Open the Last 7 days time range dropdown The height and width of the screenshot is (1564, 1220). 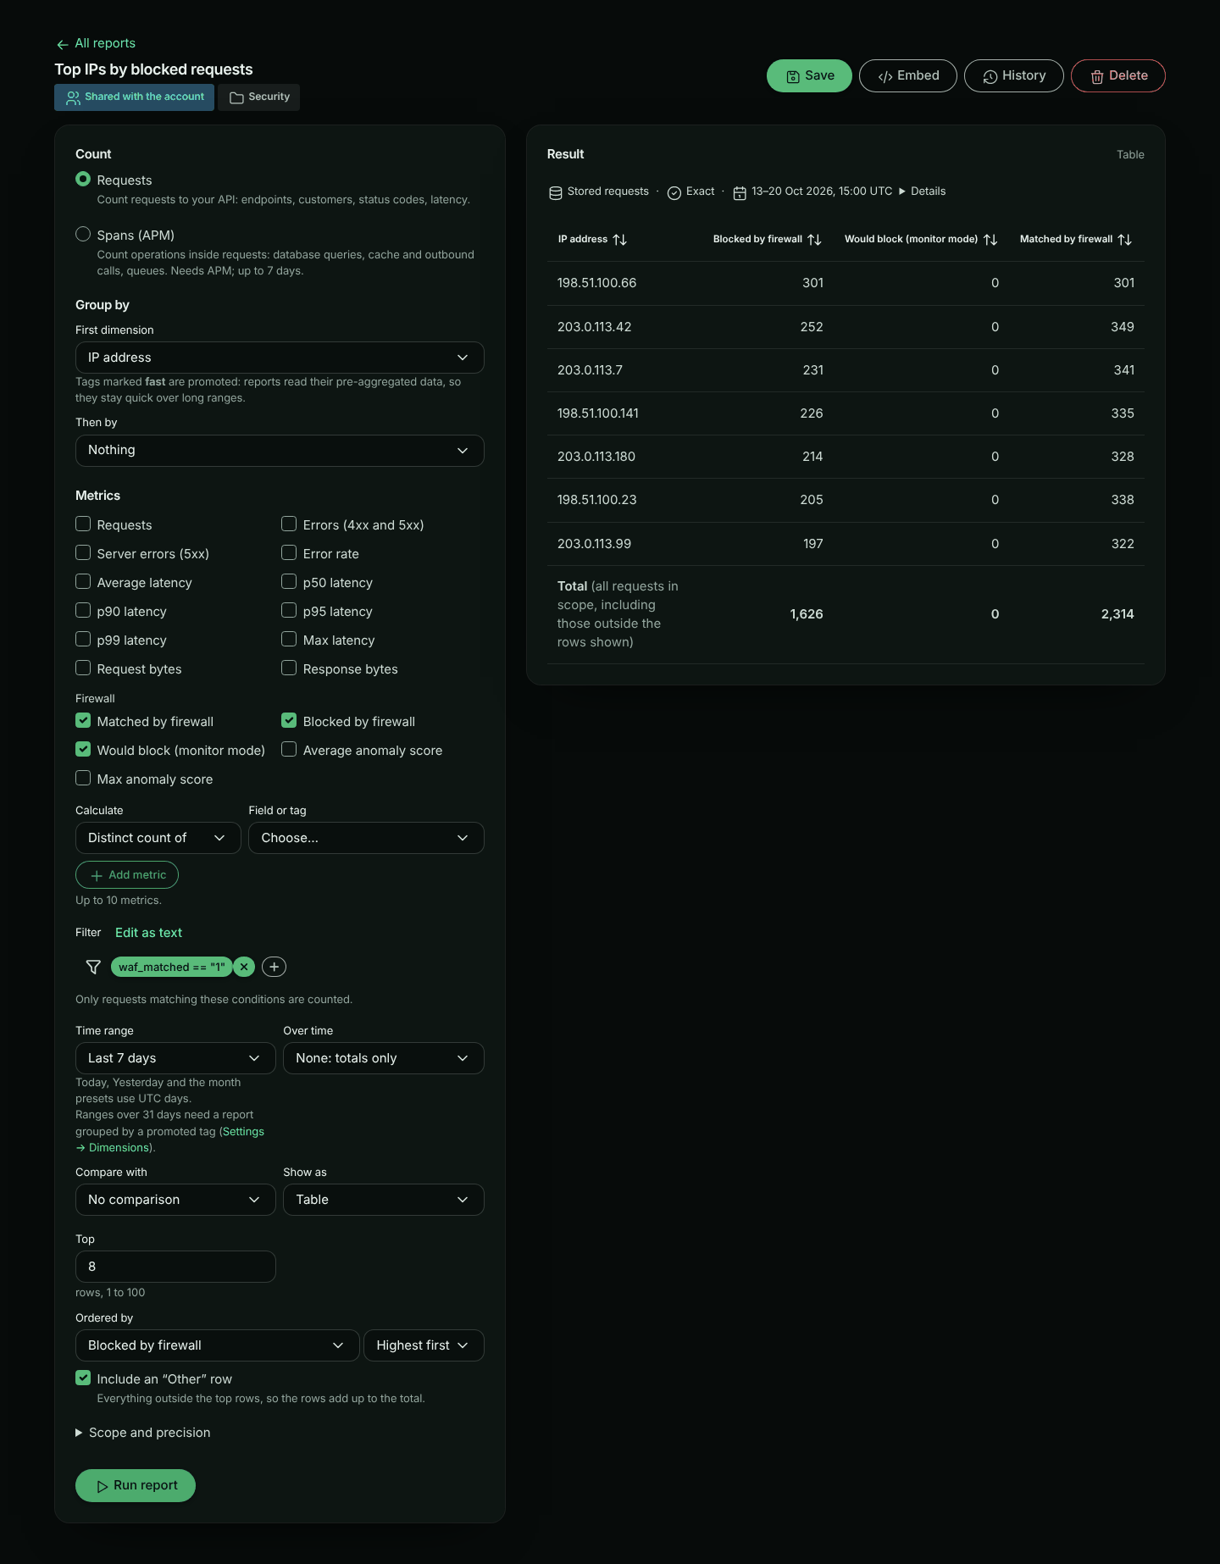coord(175,1058)
